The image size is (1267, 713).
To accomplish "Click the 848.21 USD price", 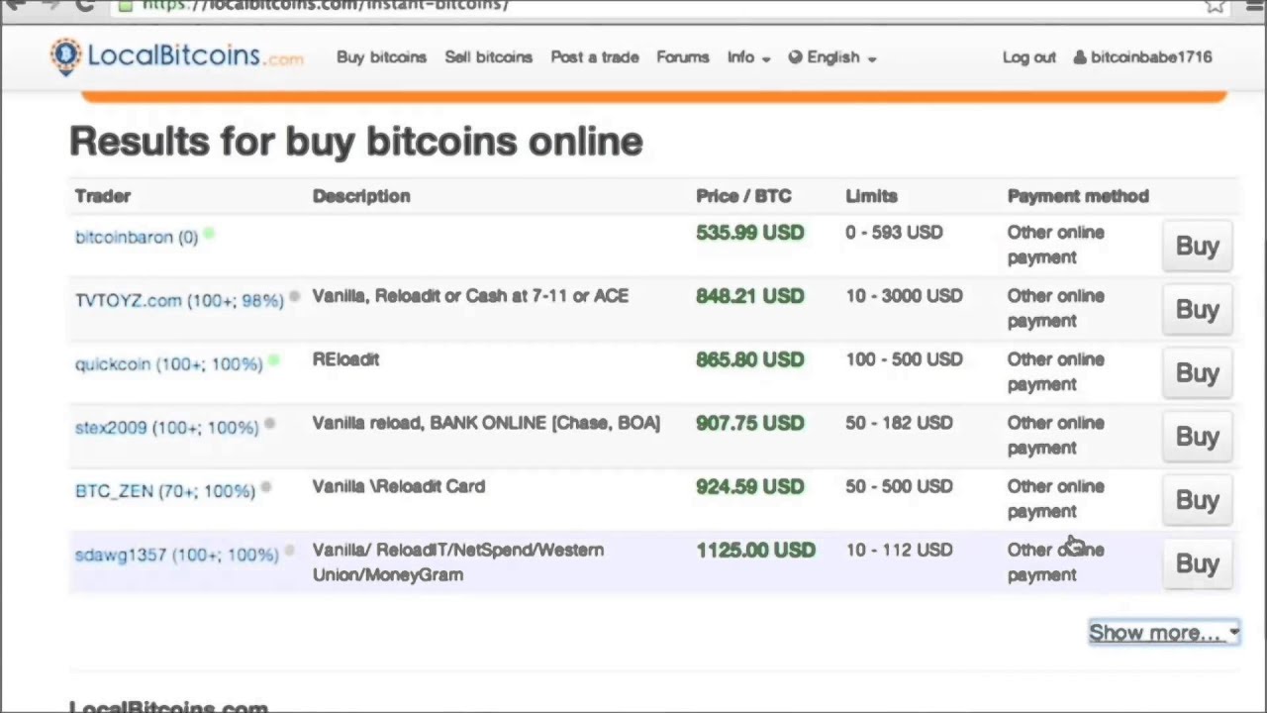I will 749,296.
